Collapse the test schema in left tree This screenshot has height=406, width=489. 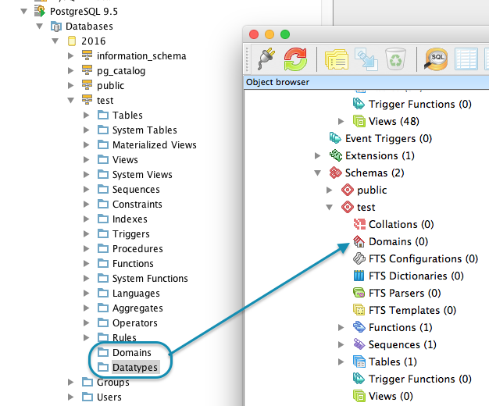pos(71,101)
